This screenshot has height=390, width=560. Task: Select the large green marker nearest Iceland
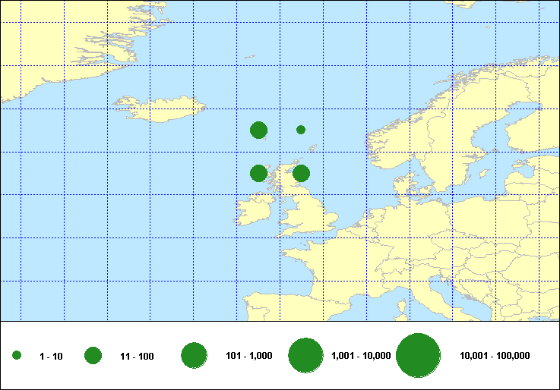258,130
